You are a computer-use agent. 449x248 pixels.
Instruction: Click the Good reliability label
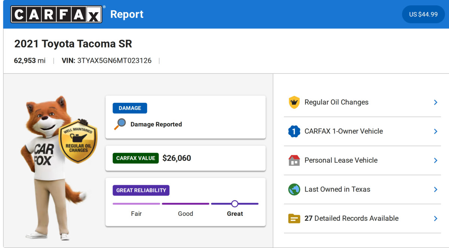click(x=186, y=214)
